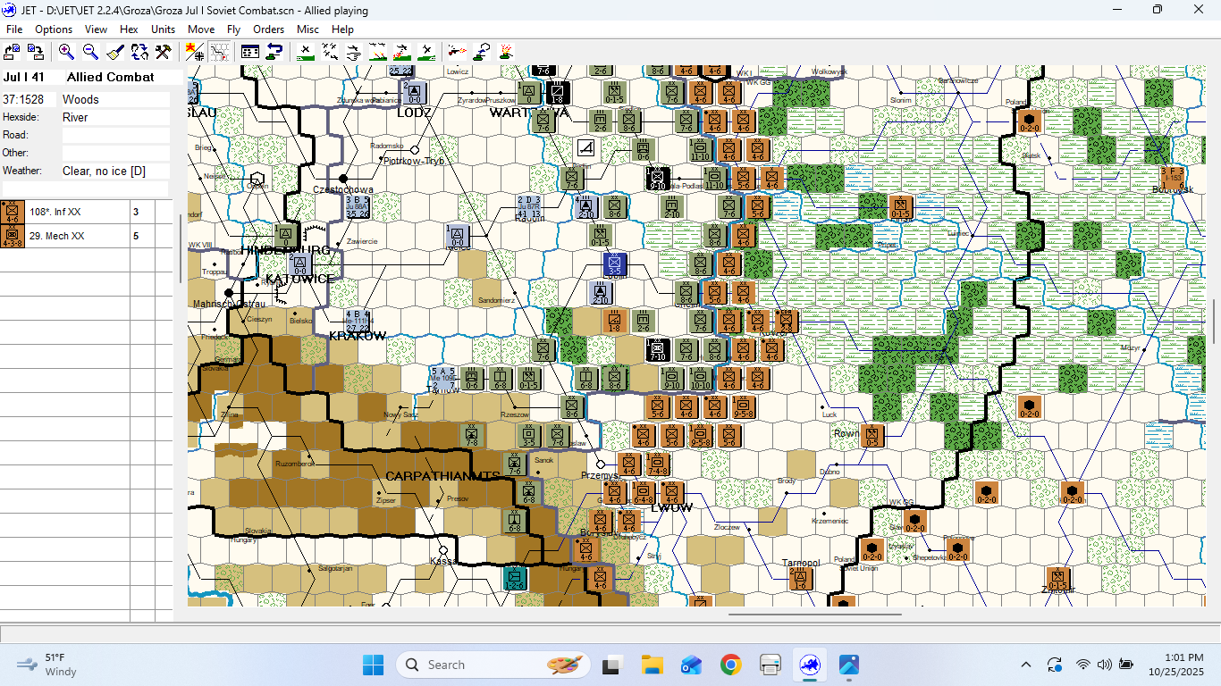The height and width of the screenshot is (686, 1221).
Task: Expand the Fly menu
Action: click(233, 29)
